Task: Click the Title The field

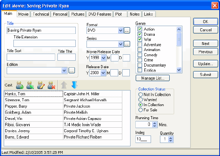Action: click(66, 57)
